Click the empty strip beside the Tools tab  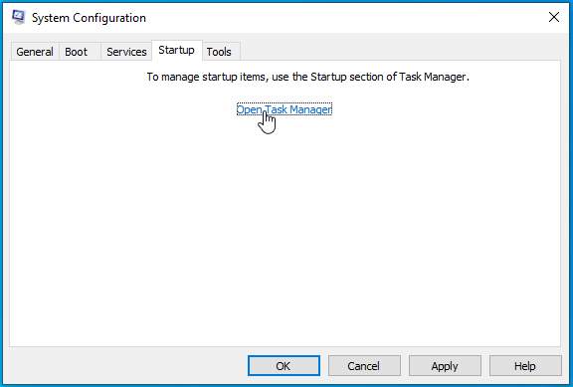pos(400,51)
